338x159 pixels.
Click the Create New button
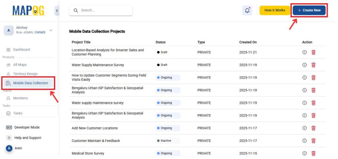(x=309, y=10)
